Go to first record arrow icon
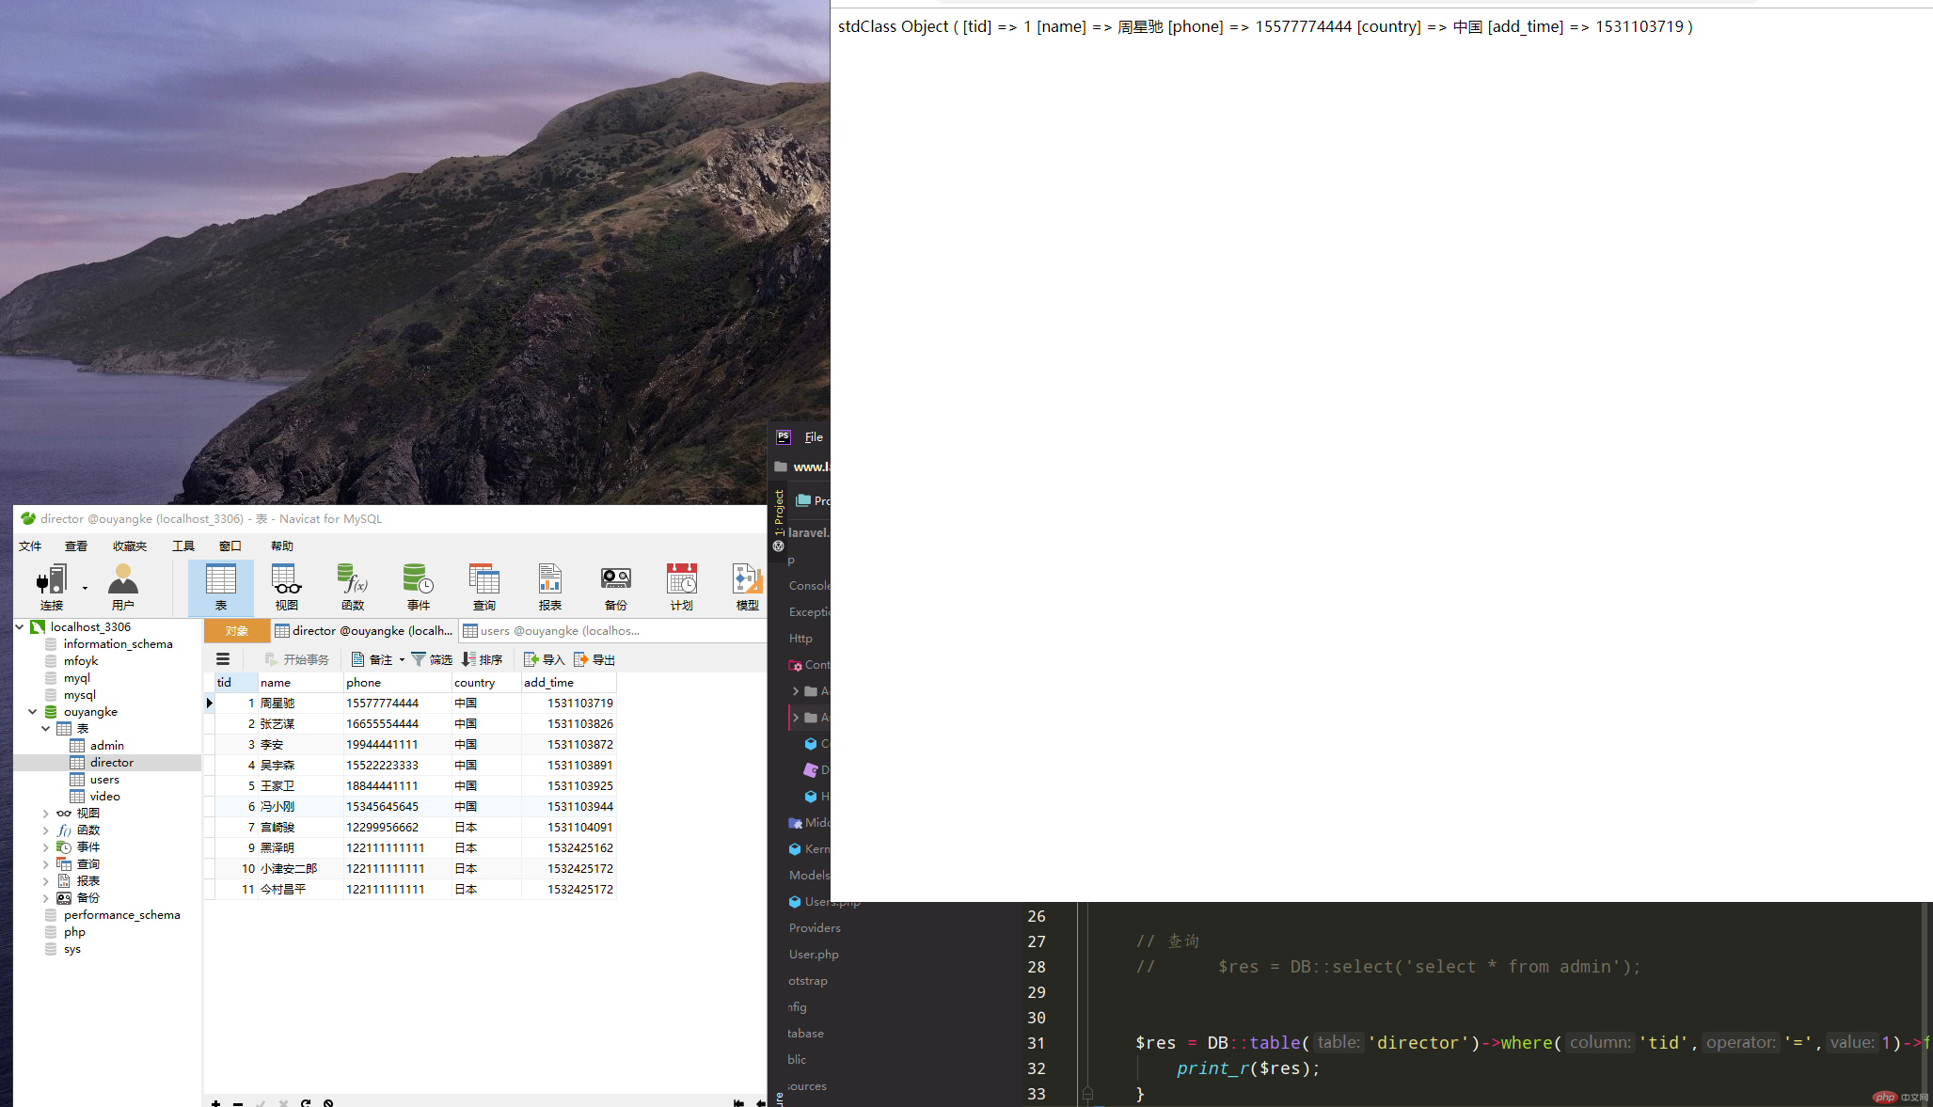This screenshot has width=1933, height=1107. pyautogui.click(x=738, y=1102)
